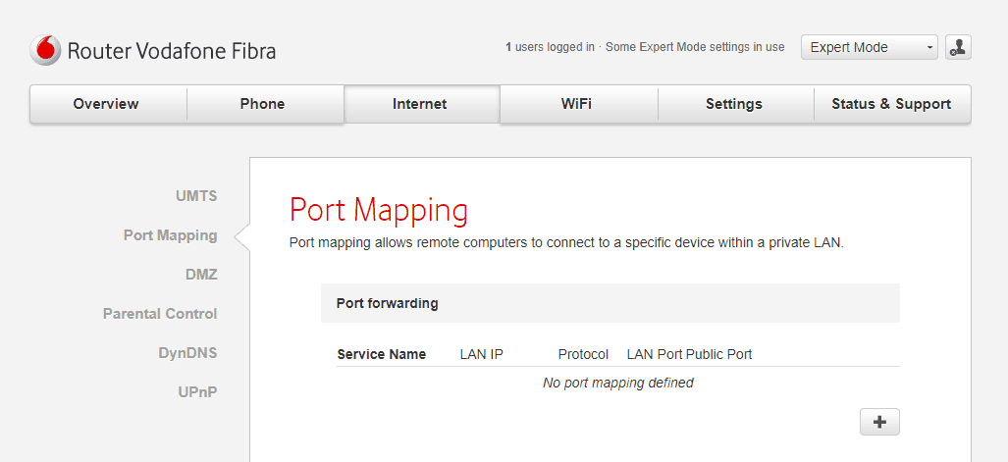Viewport: 1008px width, 462px height.
Task: Select UMTS in the sidebar
Action: 196,196
